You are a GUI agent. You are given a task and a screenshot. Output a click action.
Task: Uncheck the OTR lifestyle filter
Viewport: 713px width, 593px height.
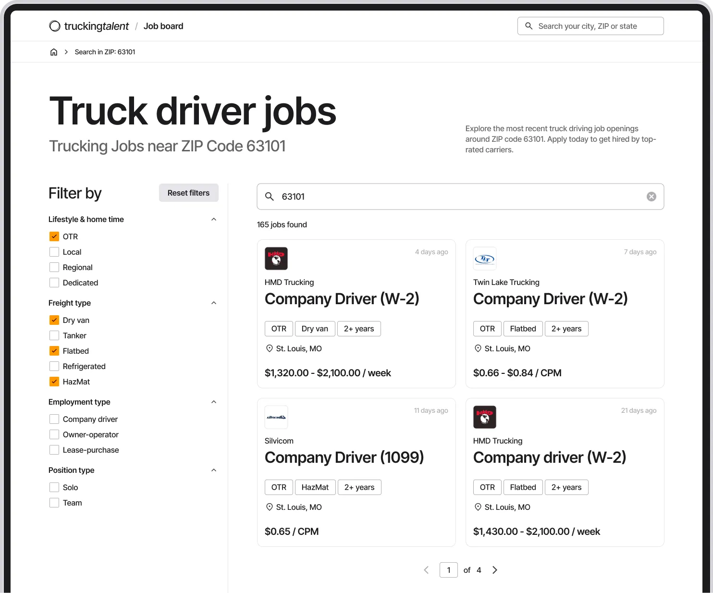click(54, 236)
